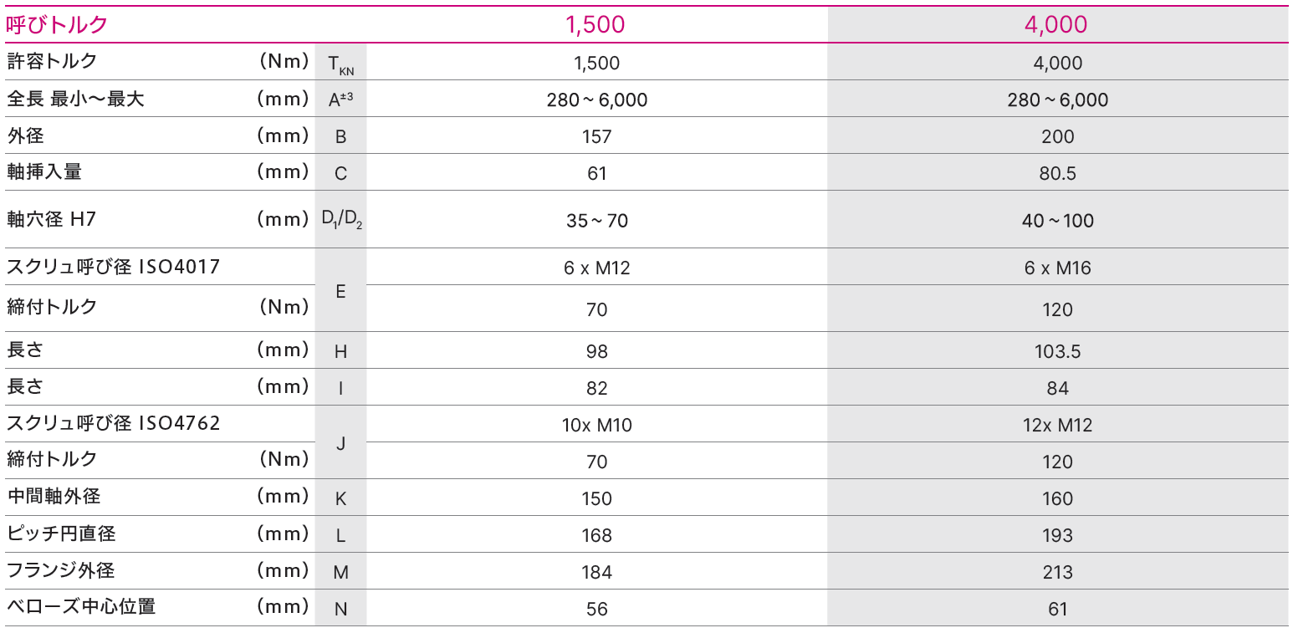Click the 呼びトルク header label
1293x633 pixels.
coord(58,25)
